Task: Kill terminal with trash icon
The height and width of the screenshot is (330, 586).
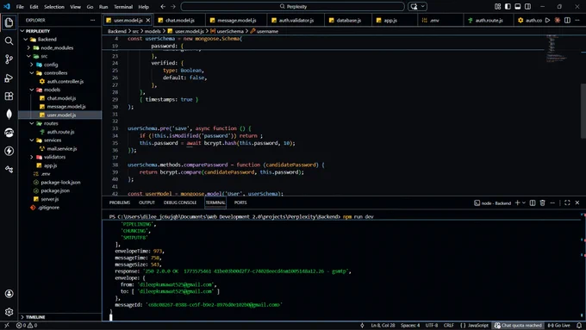Action: tap(543, 202)
